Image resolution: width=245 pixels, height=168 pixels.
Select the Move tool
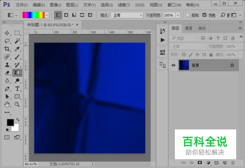click(x=7, y=33)
